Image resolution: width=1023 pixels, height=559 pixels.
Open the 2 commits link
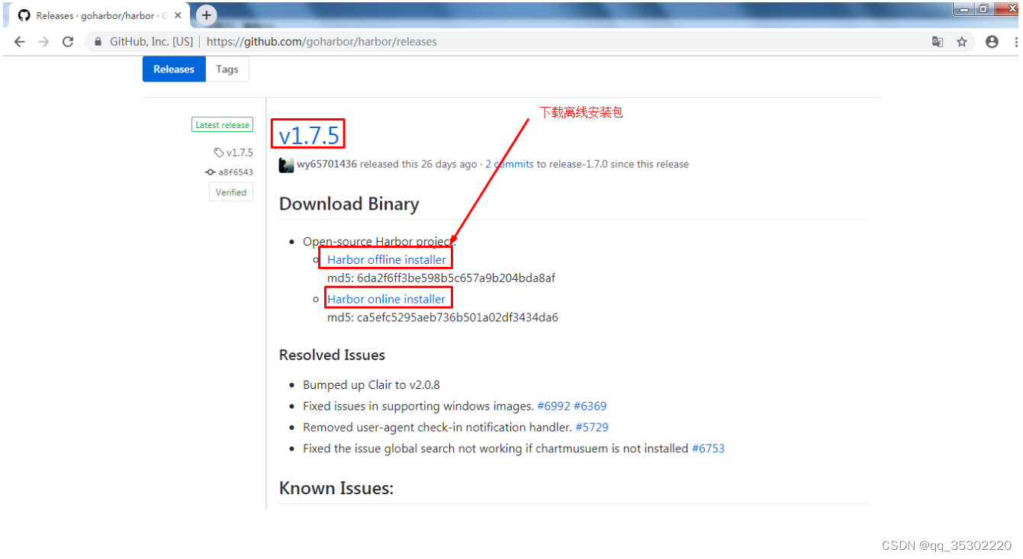pos(510,164)
